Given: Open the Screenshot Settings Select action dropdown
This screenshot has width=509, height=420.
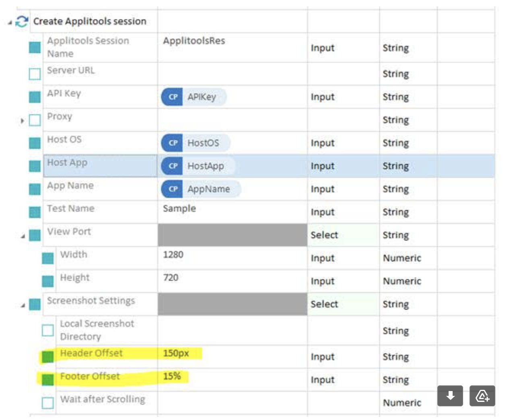Looking at the screenshot, I should point(343,304).
